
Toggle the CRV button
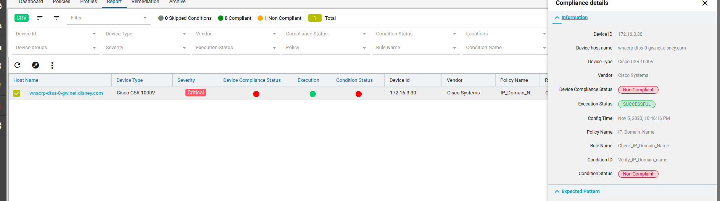[21, 18]
